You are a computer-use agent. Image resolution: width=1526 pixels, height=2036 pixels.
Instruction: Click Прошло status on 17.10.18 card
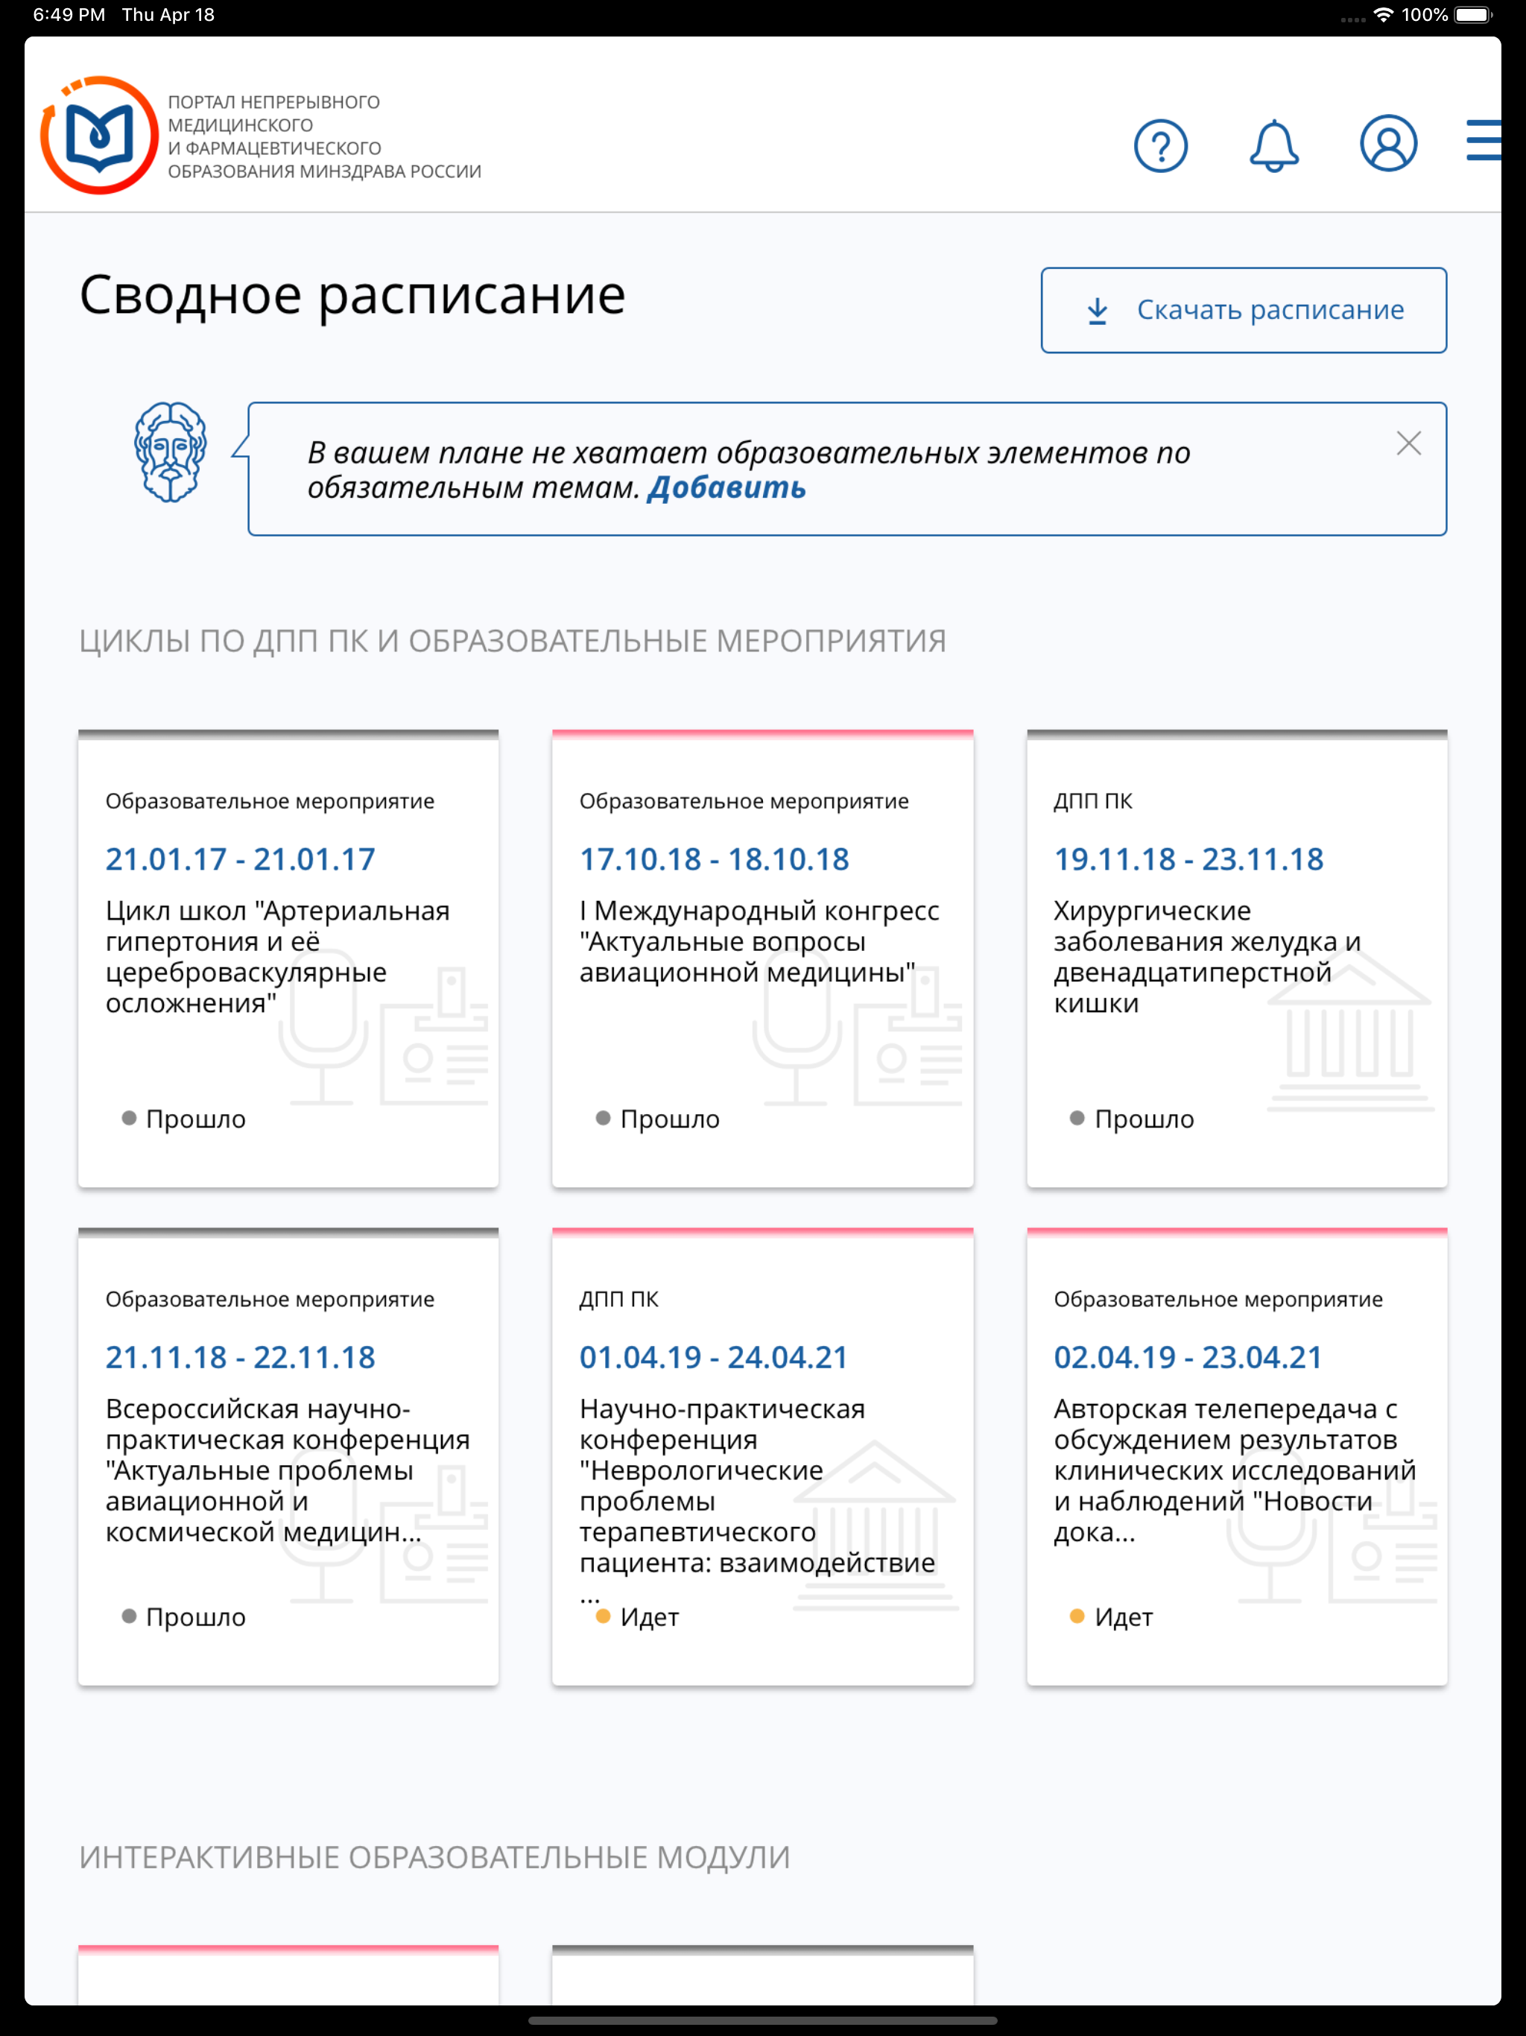[x=658, y=1119]
